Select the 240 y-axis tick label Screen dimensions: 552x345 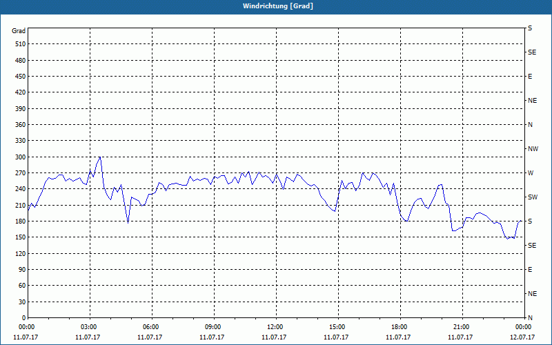[20, 189]
